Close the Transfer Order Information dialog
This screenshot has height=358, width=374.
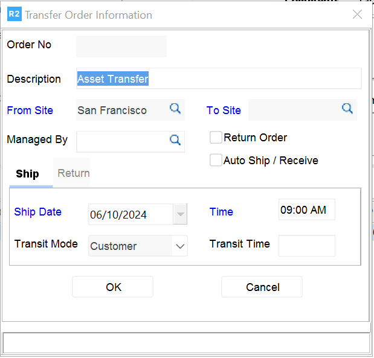[x=358, y=14]
